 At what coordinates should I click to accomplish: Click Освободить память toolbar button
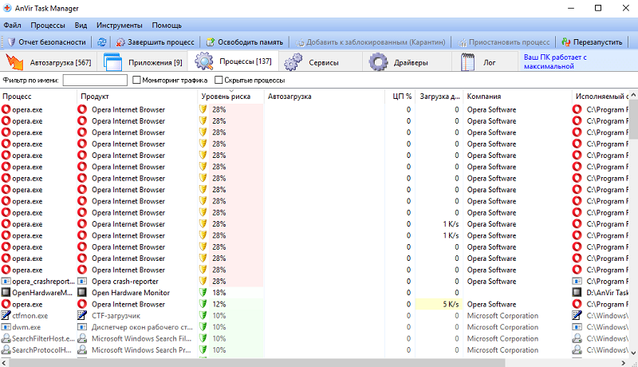[245, 42]
